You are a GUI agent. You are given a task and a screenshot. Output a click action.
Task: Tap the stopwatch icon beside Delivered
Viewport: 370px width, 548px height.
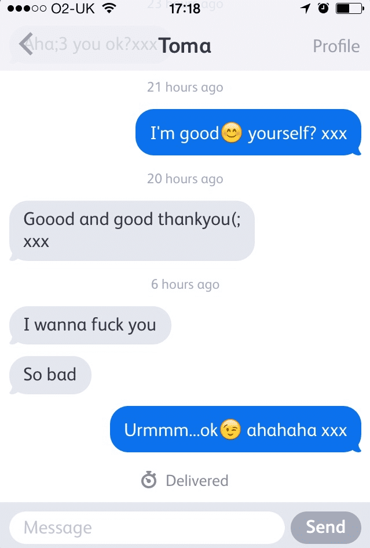tap(149, 480)
